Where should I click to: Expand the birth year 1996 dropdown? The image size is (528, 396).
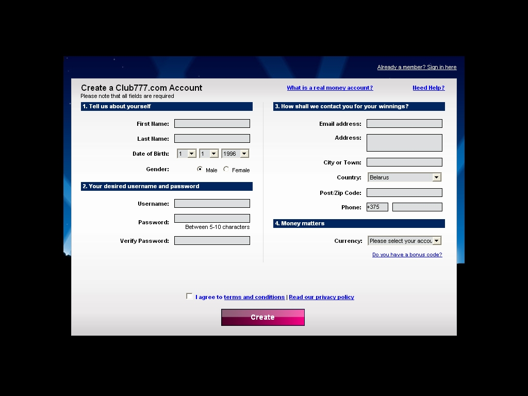[x=235, y=154]
